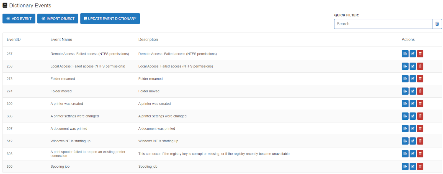Export the Folder moved event 274

(405, 91)
